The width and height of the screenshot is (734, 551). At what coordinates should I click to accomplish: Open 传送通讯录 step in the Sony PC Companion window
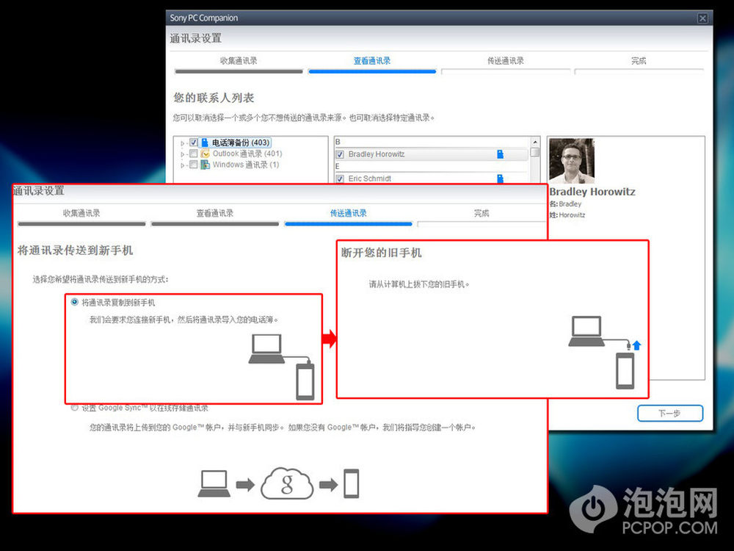coord(506,61)
